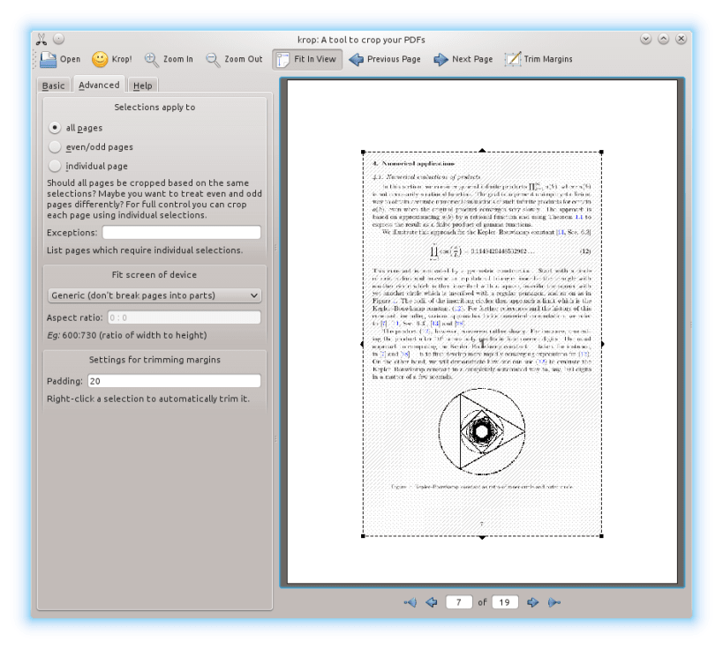723x649 pixels.
Task: Click the Krop! smiley button
Action: tap(111, 59)
